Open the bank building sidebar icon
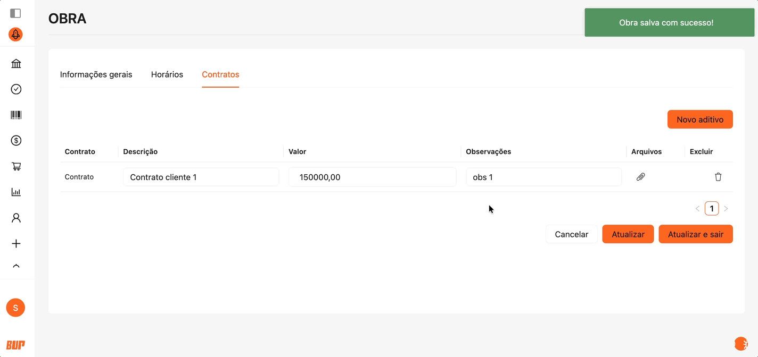Screen dimensions: 758x357 (x=16, y=64)
